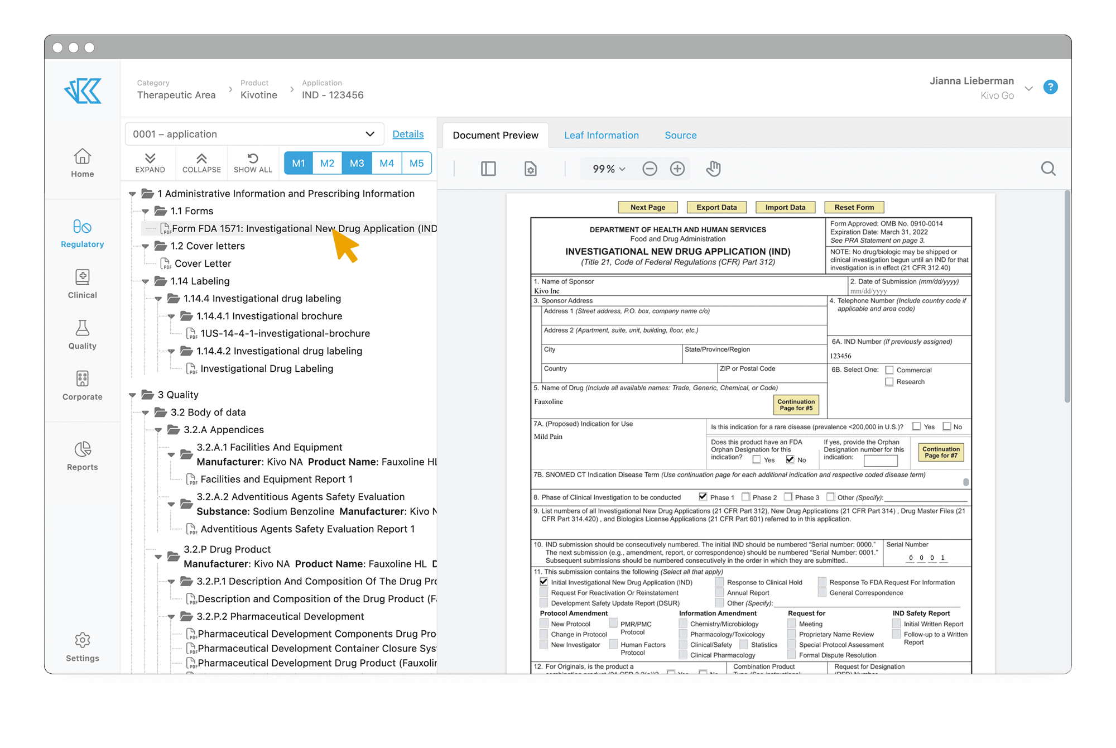Click the Date of Submission field

909,291
